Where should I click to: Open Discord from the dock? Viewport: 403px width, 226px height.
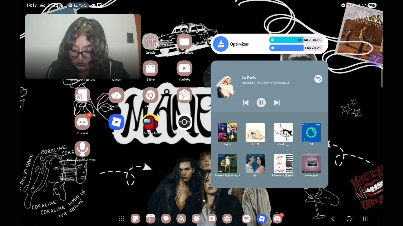point(277,219)
